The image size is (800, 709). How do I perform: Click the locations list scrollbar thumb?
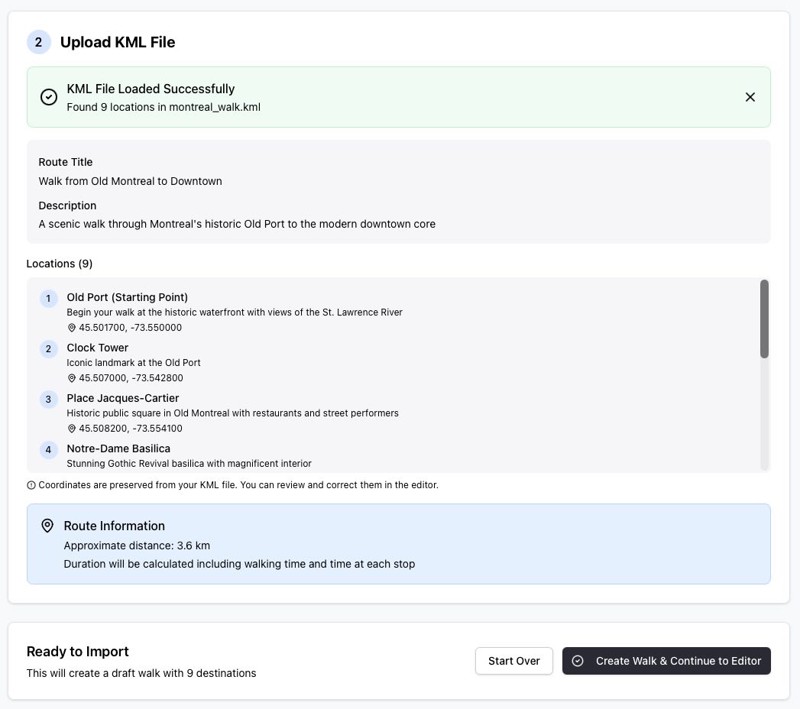[764, 319]
